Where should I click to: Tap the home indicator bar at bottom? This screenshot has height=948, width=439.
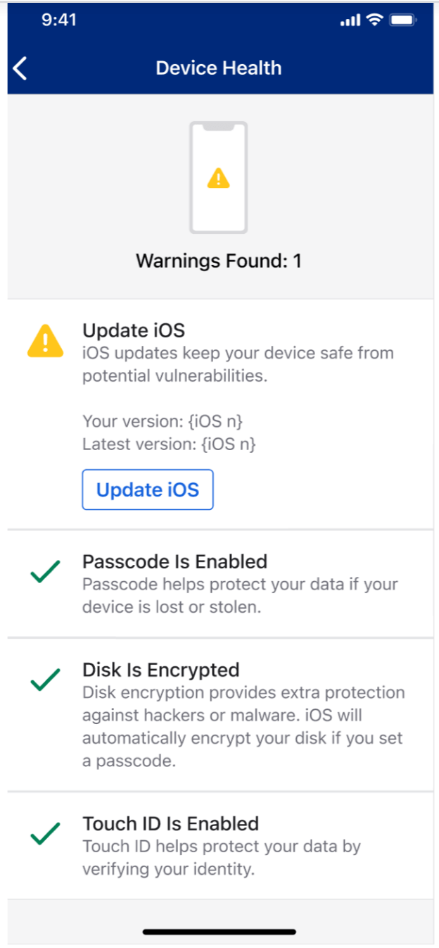(219, 932)
